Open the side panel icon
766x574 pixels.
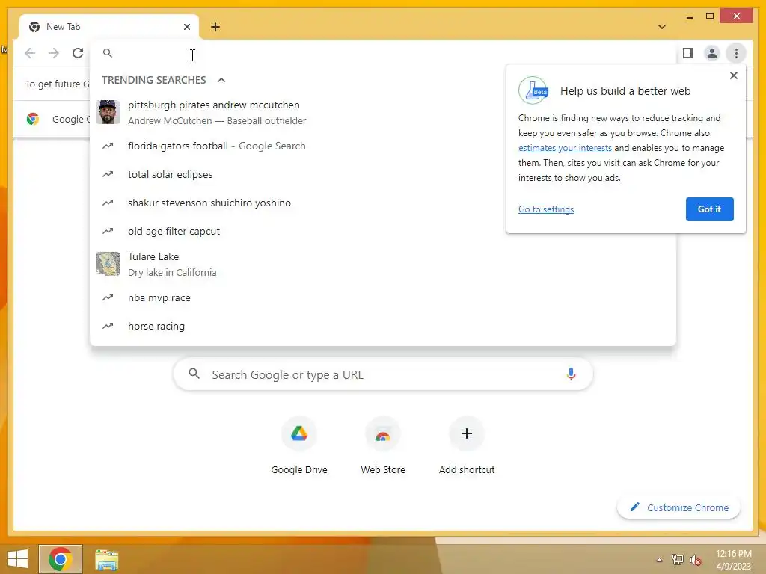click(x=688, y=53)
